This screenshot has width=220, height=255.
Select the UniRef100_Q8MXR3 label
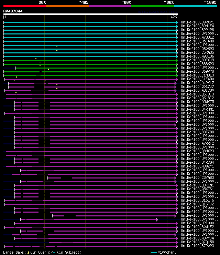[x=197, y=151]
